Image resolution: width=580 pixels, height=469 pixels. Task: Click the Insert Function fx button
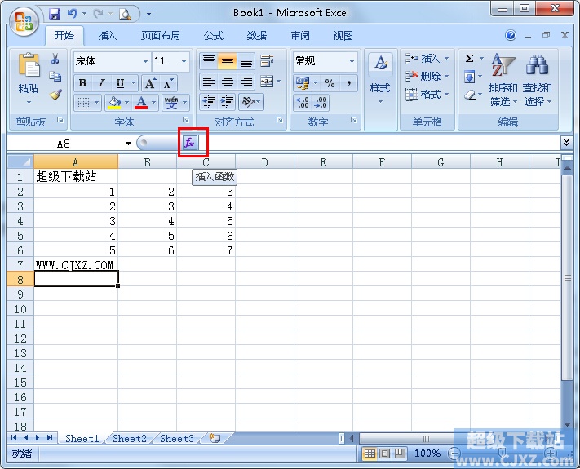[189, 143]
